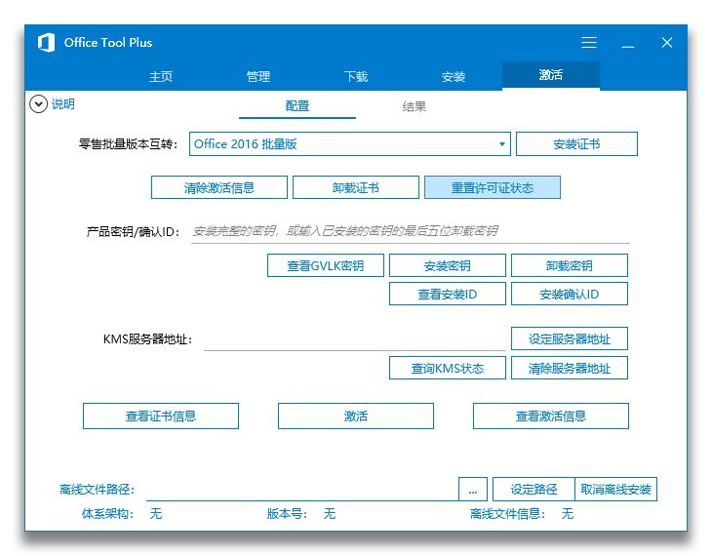Click the 体系架构 value 无
Viewport: 712px width, 556px height.
(x=156, y=514)
